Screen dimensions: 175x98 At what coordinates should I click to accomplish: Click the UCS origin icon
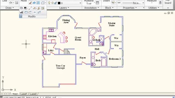click(x=3, y=90)
